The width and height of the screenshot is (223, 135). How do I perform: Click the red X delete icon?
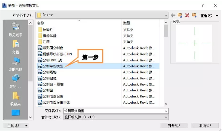point(187,15)
